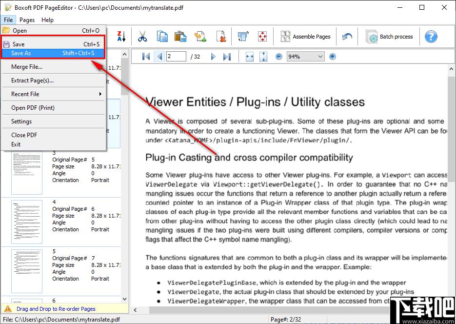Click the reverse sort Z-A icon
456x324 pixels.
click(x=121, y=37)
